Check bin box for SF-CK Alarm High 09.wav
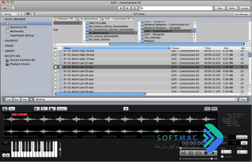252x162 pixels. 55,55
